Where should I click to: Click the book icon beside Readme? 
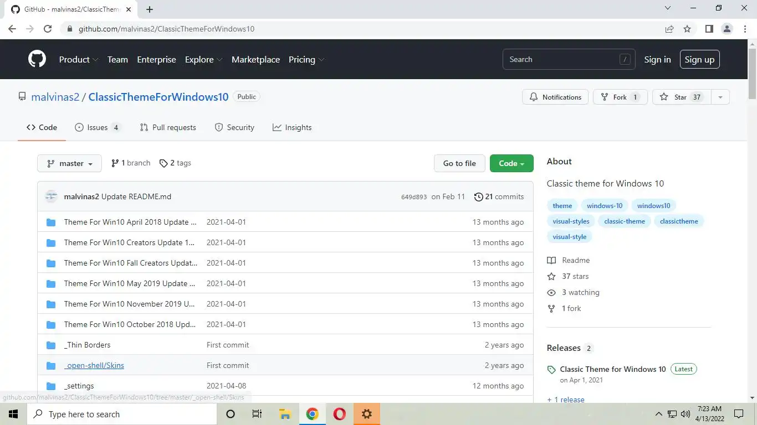pos(551,260)
